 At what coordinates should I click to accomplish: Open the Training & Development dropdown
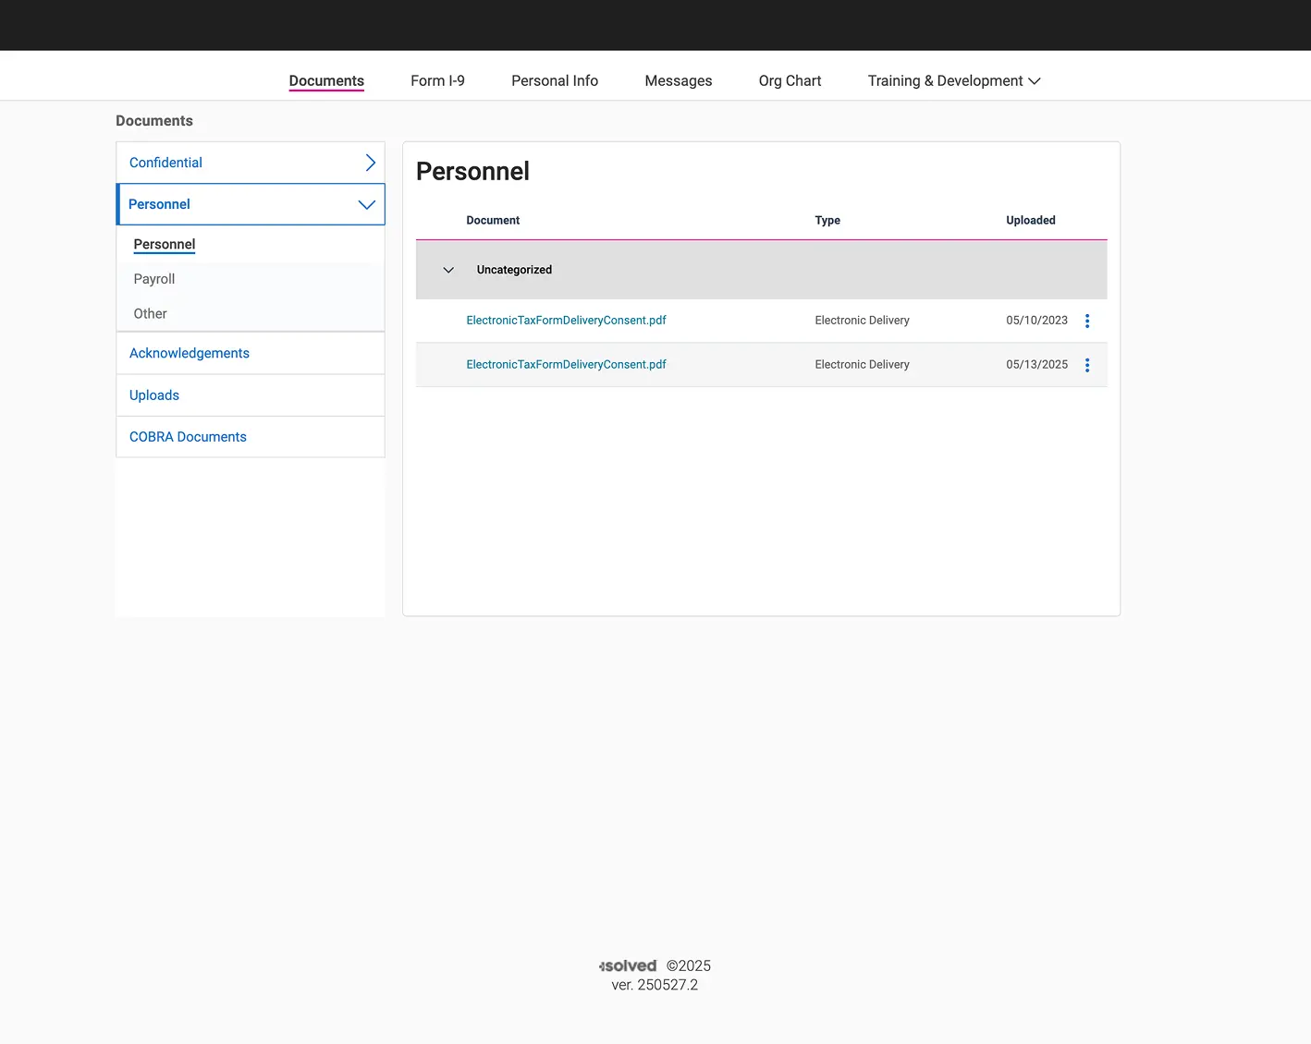click(x=952, y=80)
